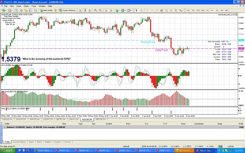245x153 pixels.
Task: Open the Arrows objects dropdown
Action: [181, 11]
